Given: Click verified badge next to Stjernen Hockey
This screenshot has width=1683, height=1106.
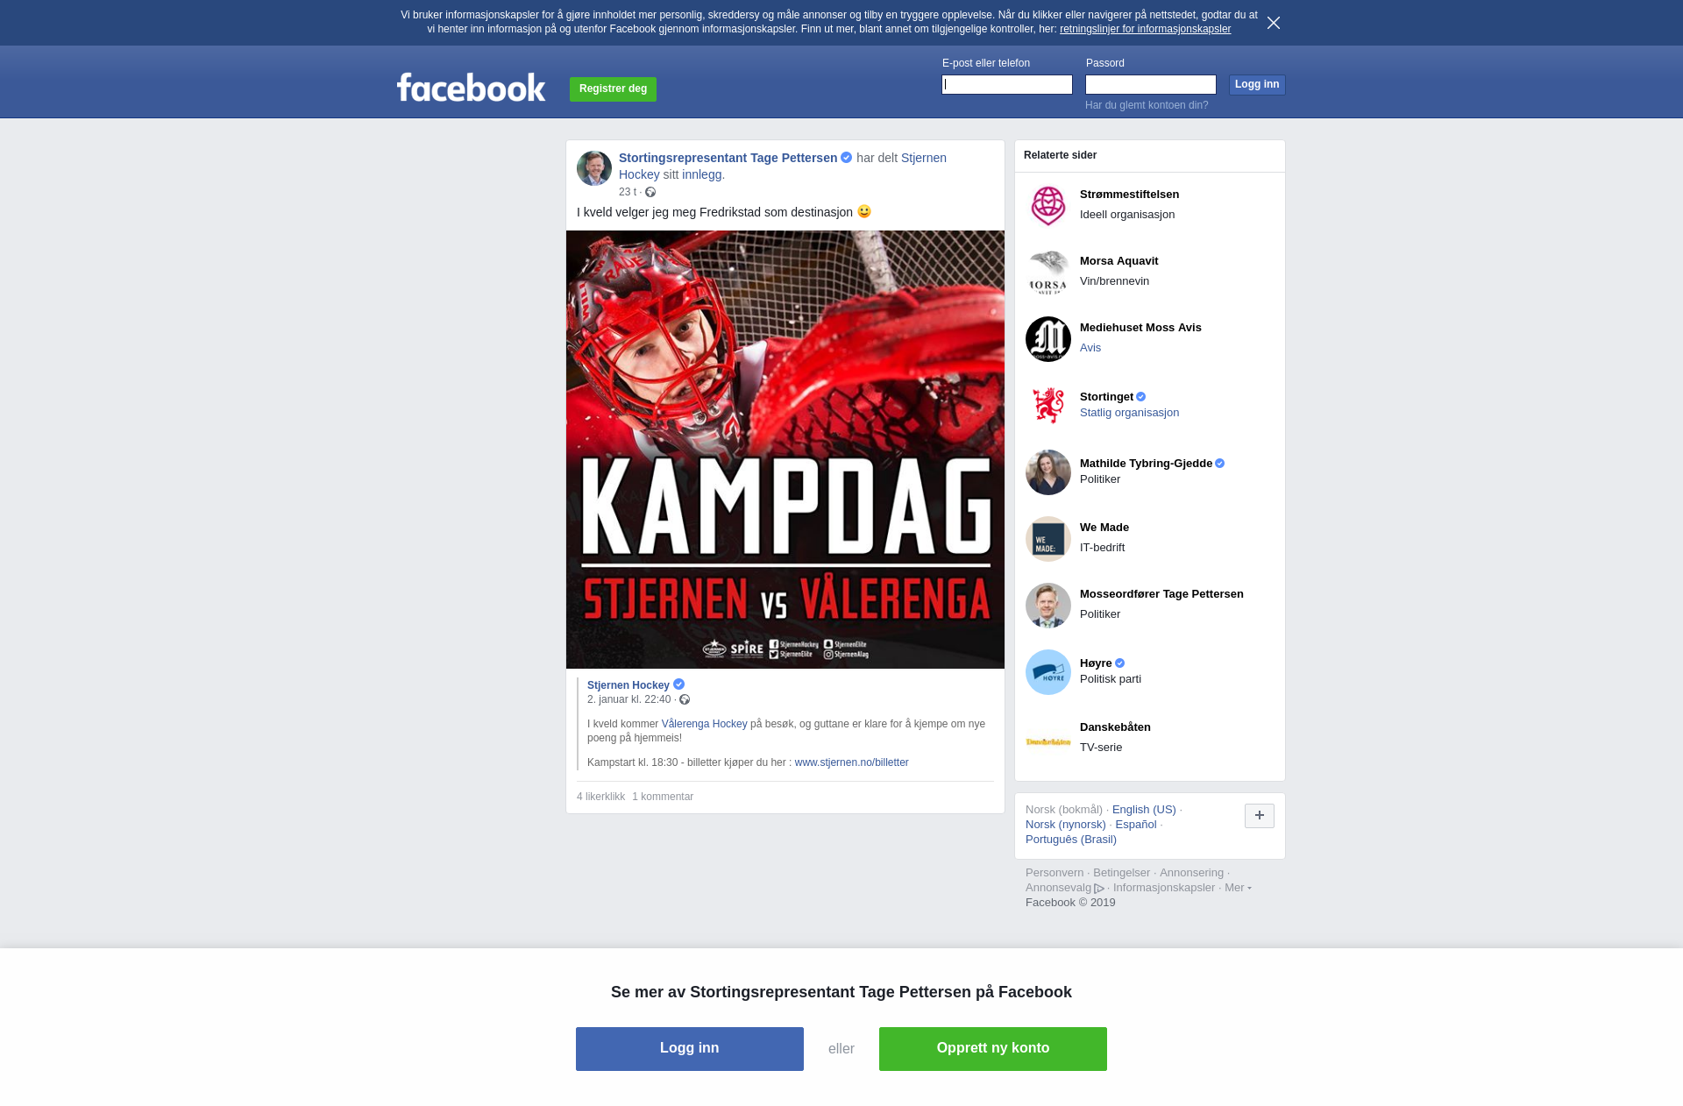Looking at the screenshot, I should (678, 684).
